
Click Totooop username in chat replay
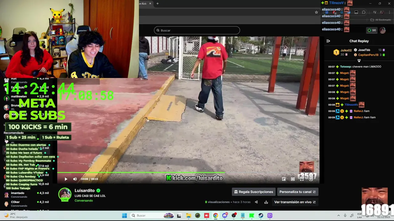point(345,67)
